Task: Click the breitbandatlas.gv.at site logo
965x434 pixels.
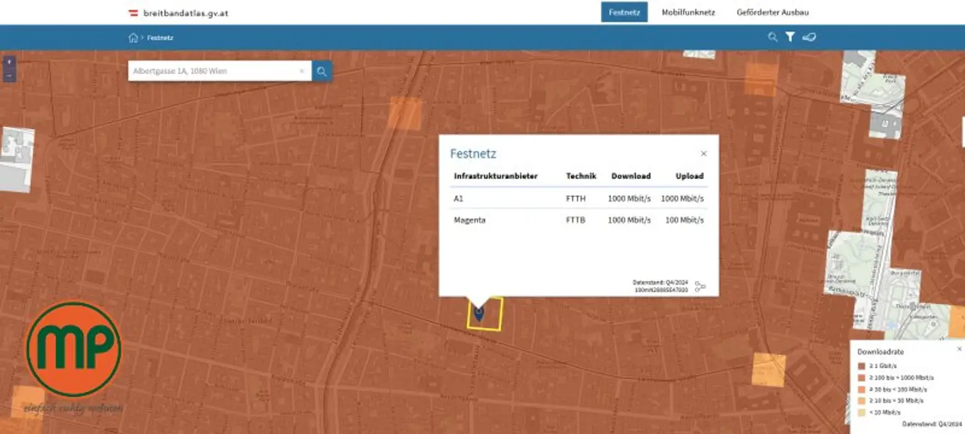Action: pyautogui.click(x=178, y=13)
